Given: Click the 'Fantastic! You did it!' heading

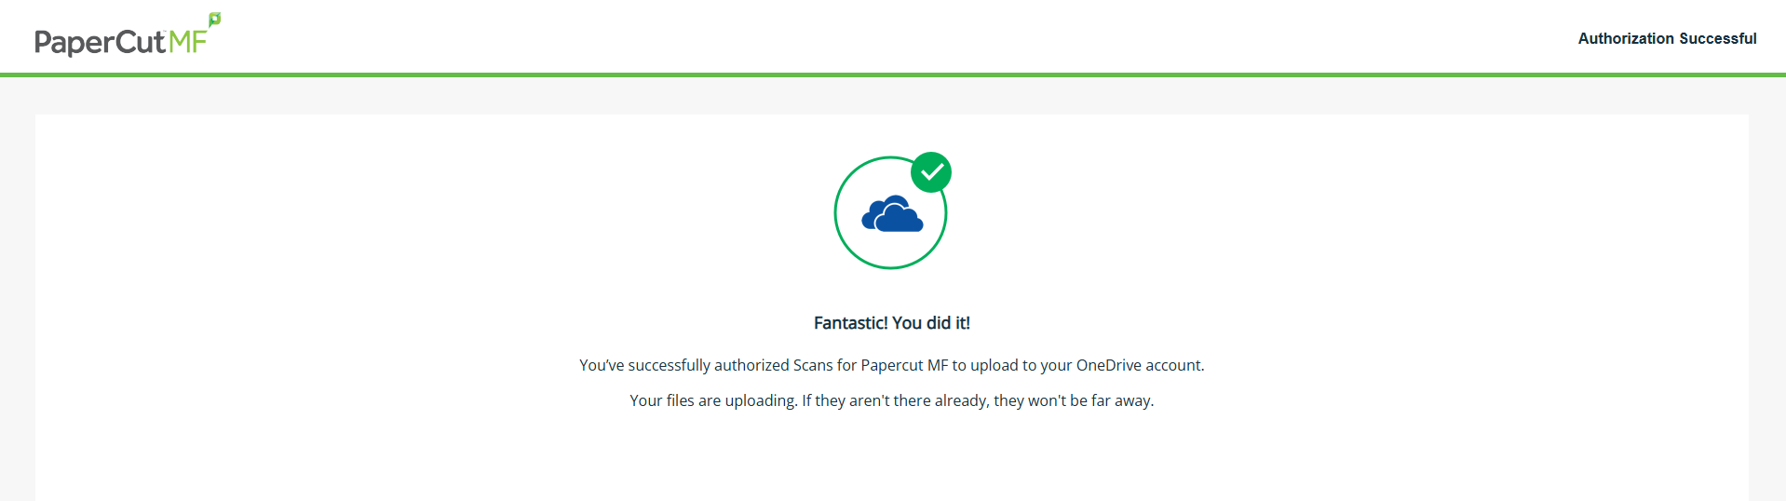Looking at the screenshot, I should pos(892,323).
